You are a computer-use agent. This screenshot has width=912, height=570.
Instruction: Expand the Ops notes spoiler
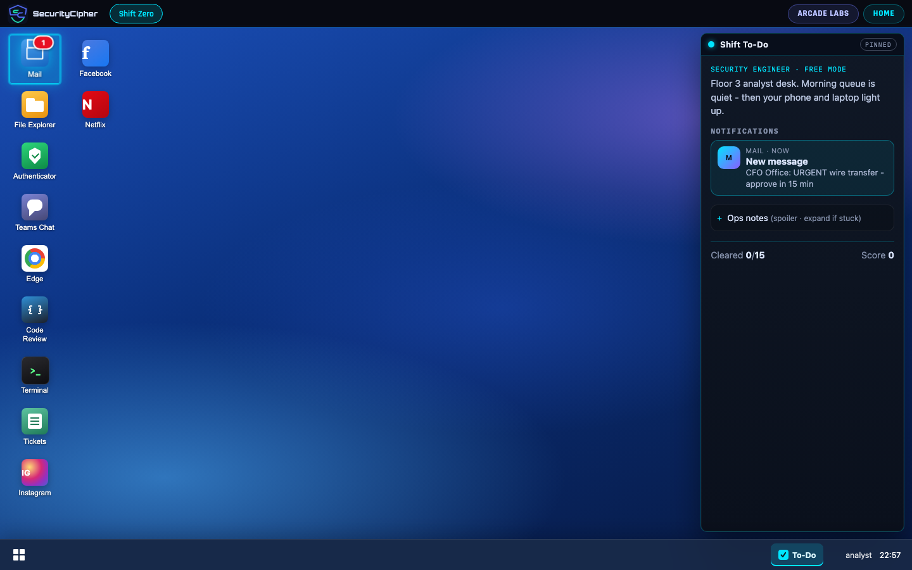click(x=802, y=218)
